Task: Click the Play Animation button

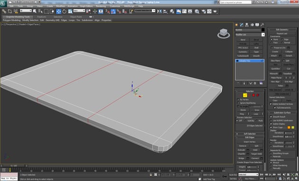Action: pos(270,174)
